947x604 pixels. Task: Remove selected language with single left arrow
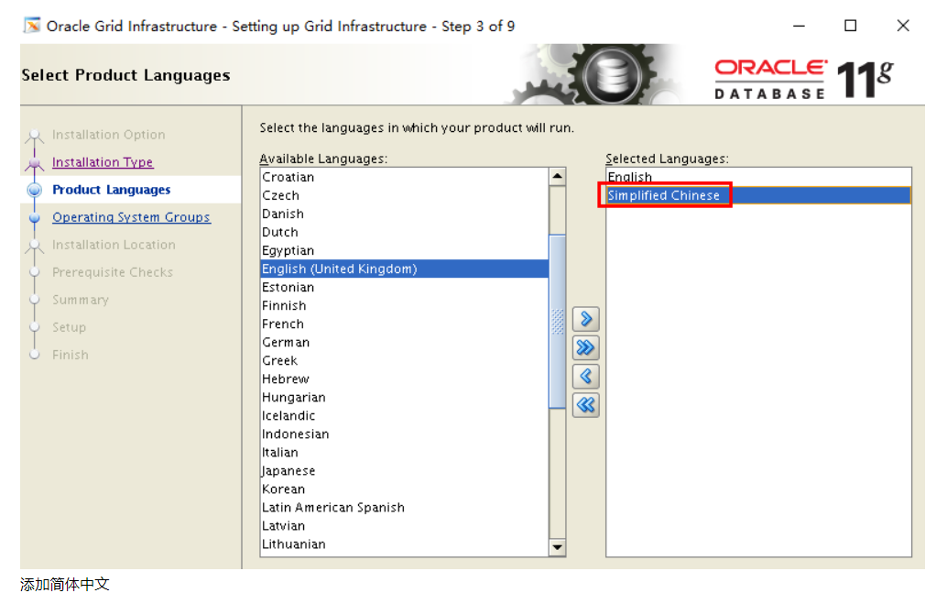[x=586, y=376]
